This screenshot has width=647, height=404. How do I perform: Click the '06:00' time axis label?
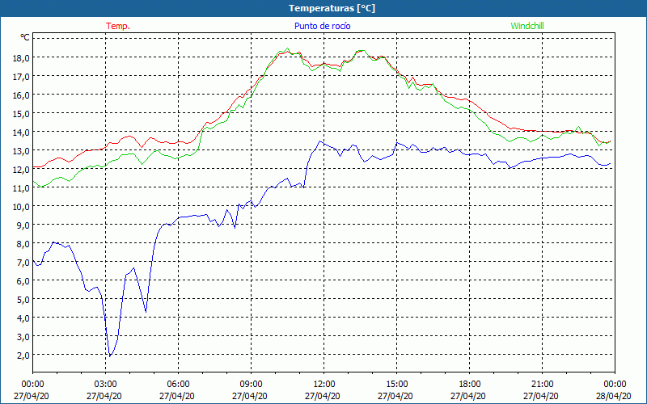pyautogui.click(x=178, y=385)
